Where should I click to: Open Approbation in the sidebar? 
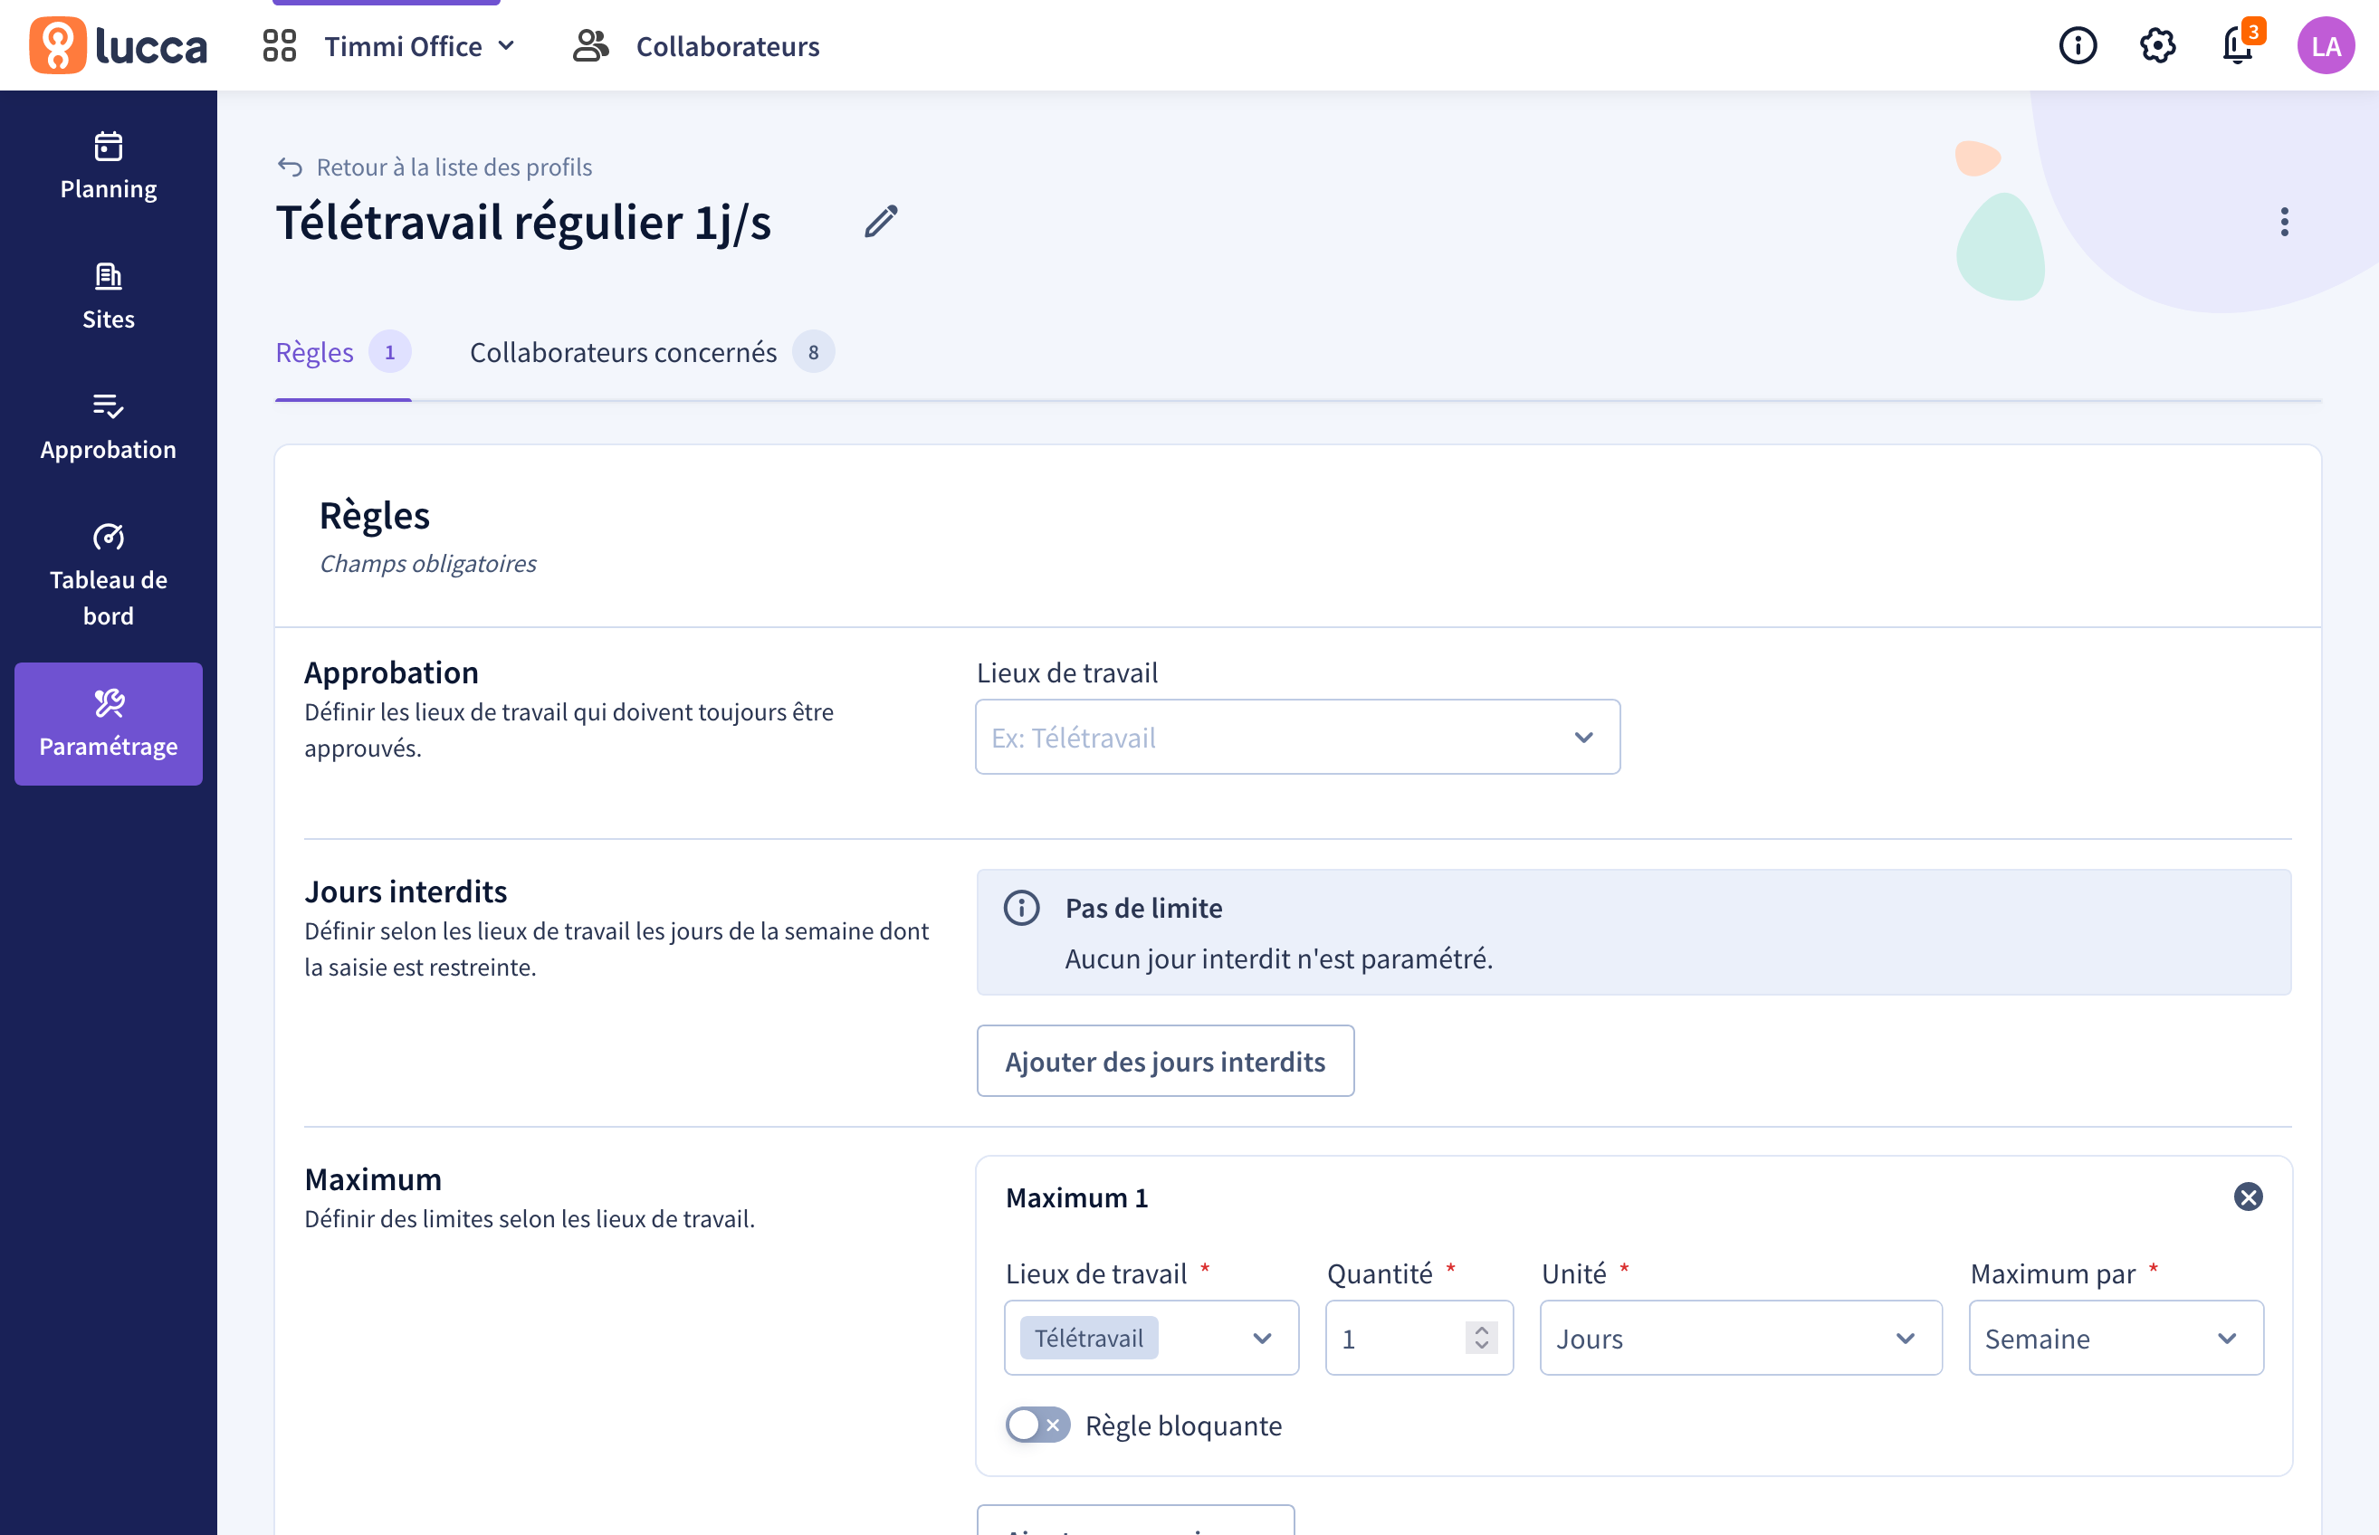pos(109,427)
